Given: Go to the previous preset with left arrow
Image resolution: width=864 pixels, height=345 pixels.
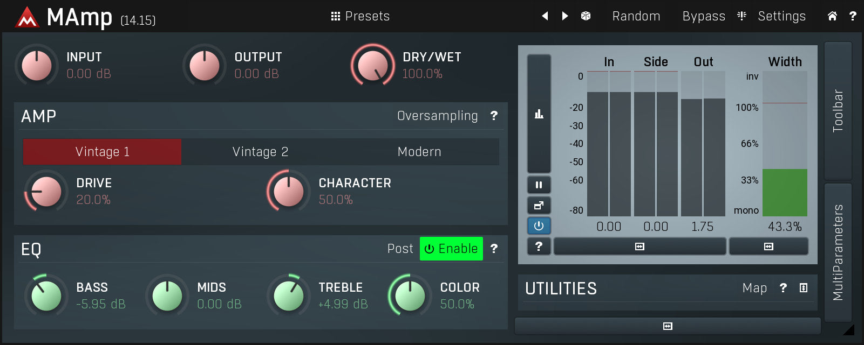Looking at the screenshot, I should (x=545, y=16).
